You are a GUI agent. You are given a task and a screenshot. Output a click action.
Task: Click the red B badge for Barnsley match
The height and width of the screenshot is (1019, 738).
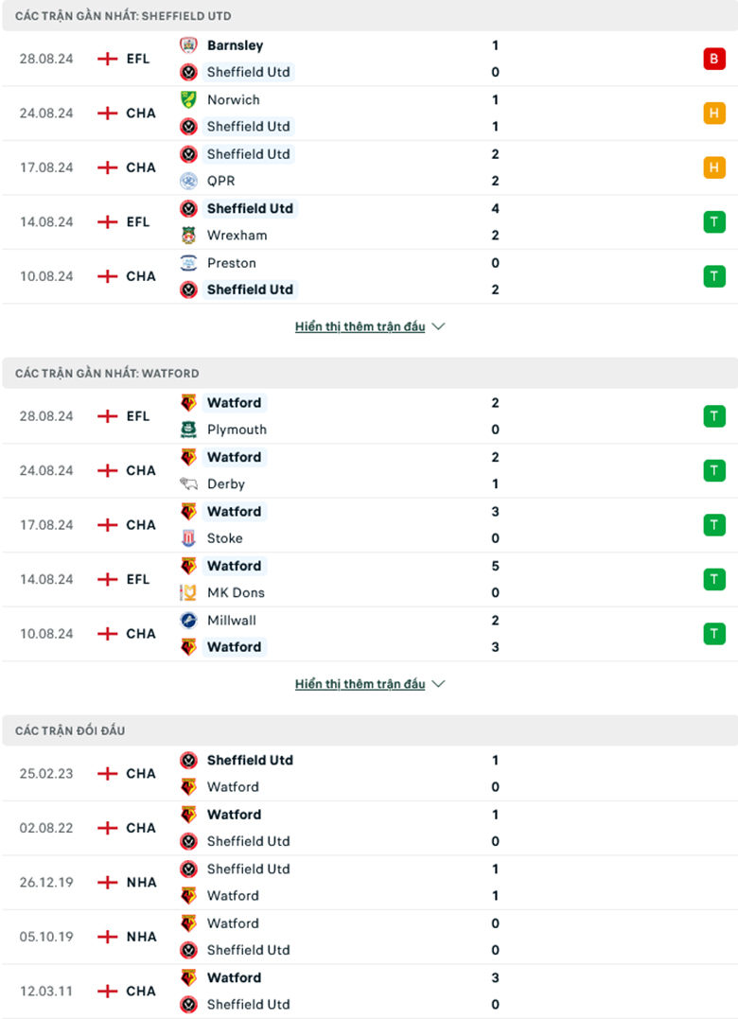[714, 60]
